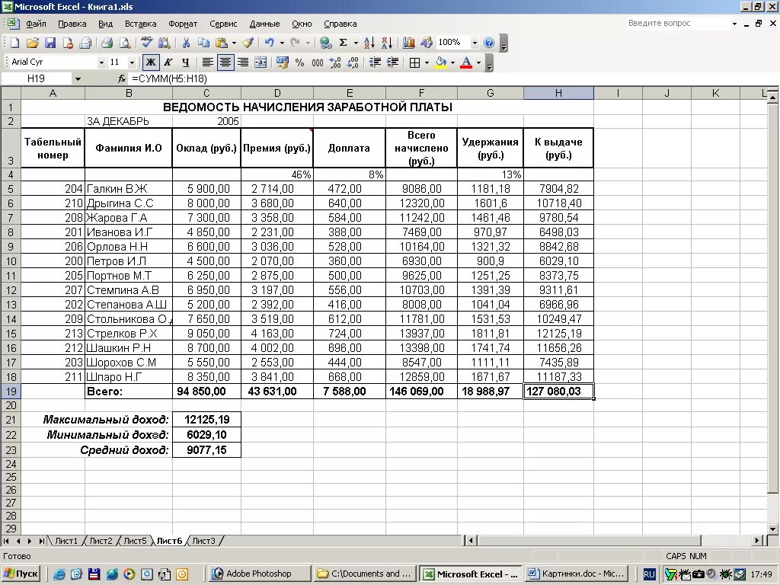This screenshot has width=780, height=585.
Task: Open the Chart Wizard icon
Action: click(x=409, y=43)
